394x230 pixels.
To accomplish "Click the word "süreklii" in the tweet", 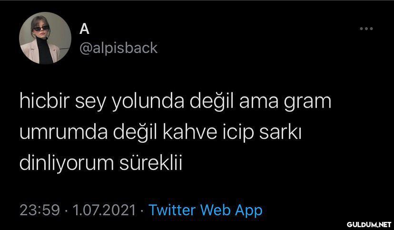I will [x=150, y=163].
